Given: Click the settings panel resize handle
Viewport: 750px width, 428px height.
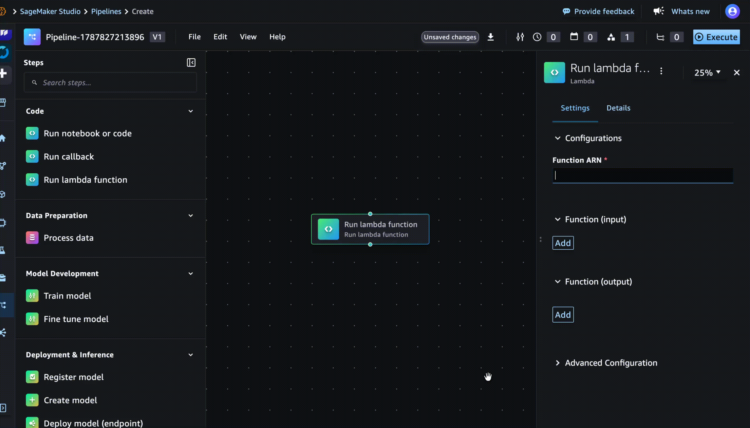Looking at the screenshot, I should (541, 240).
